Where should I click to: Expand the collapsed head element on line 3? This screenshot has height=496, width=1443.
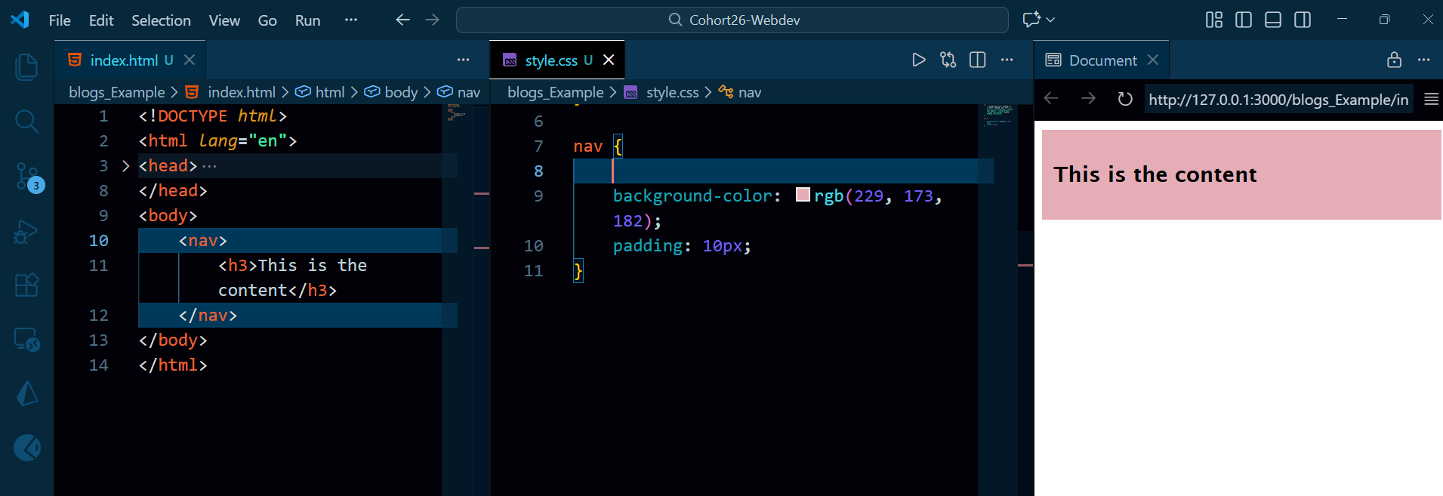pyautogui.click(x=125, y=165)
